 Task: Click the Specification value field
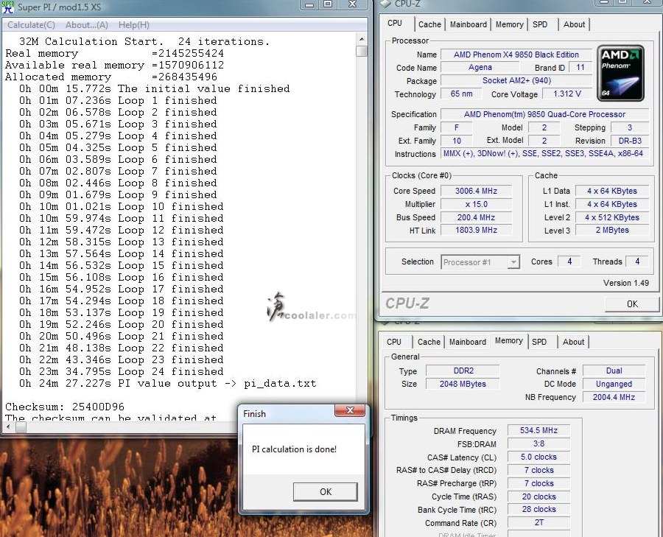point(544,114)
